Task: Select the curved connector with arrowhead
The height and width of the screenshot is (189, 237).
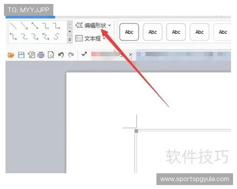Action: click(x=35, y=37)
